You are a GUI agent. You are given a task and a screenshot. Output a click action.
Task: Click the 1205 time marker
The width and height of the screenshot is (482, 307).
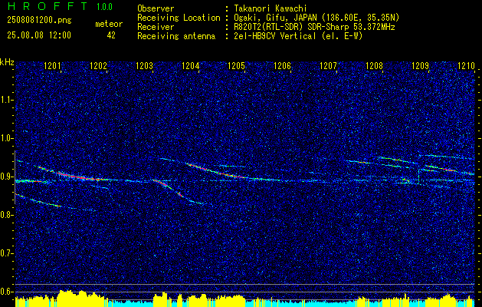point(236,65)
